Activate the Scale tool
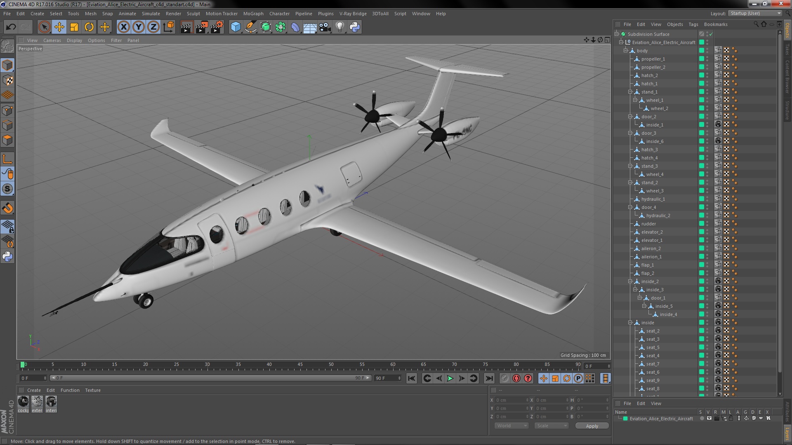The width and height of the screenshot is (792, 445). (x=74, y=27)
